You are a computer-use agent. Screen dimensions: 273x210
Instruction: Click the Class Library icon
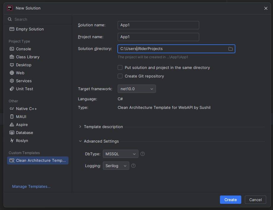click(12, 57)
